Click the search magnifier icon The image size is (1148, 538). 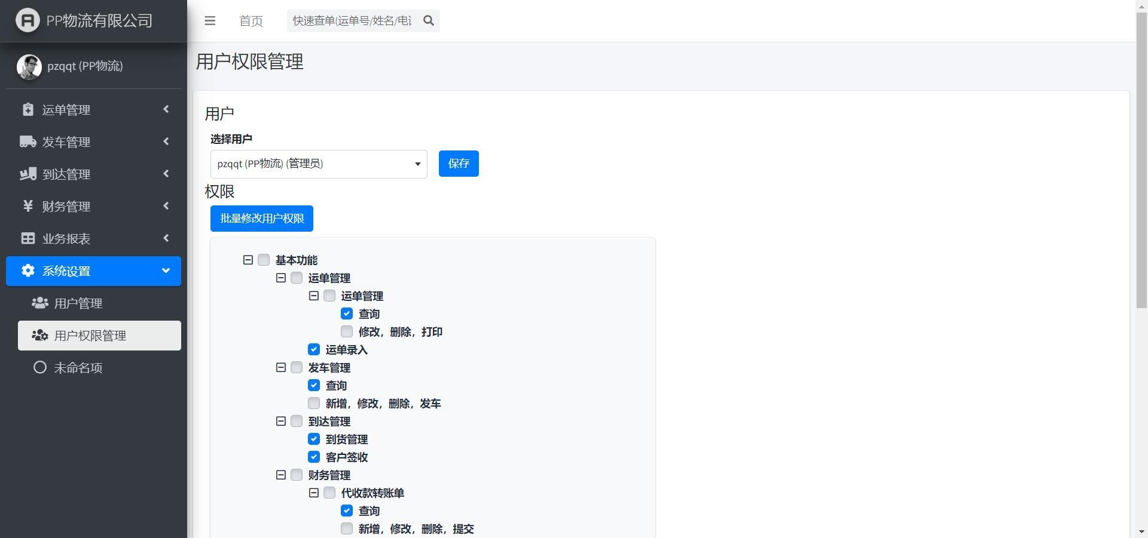(x=429, y=21)
